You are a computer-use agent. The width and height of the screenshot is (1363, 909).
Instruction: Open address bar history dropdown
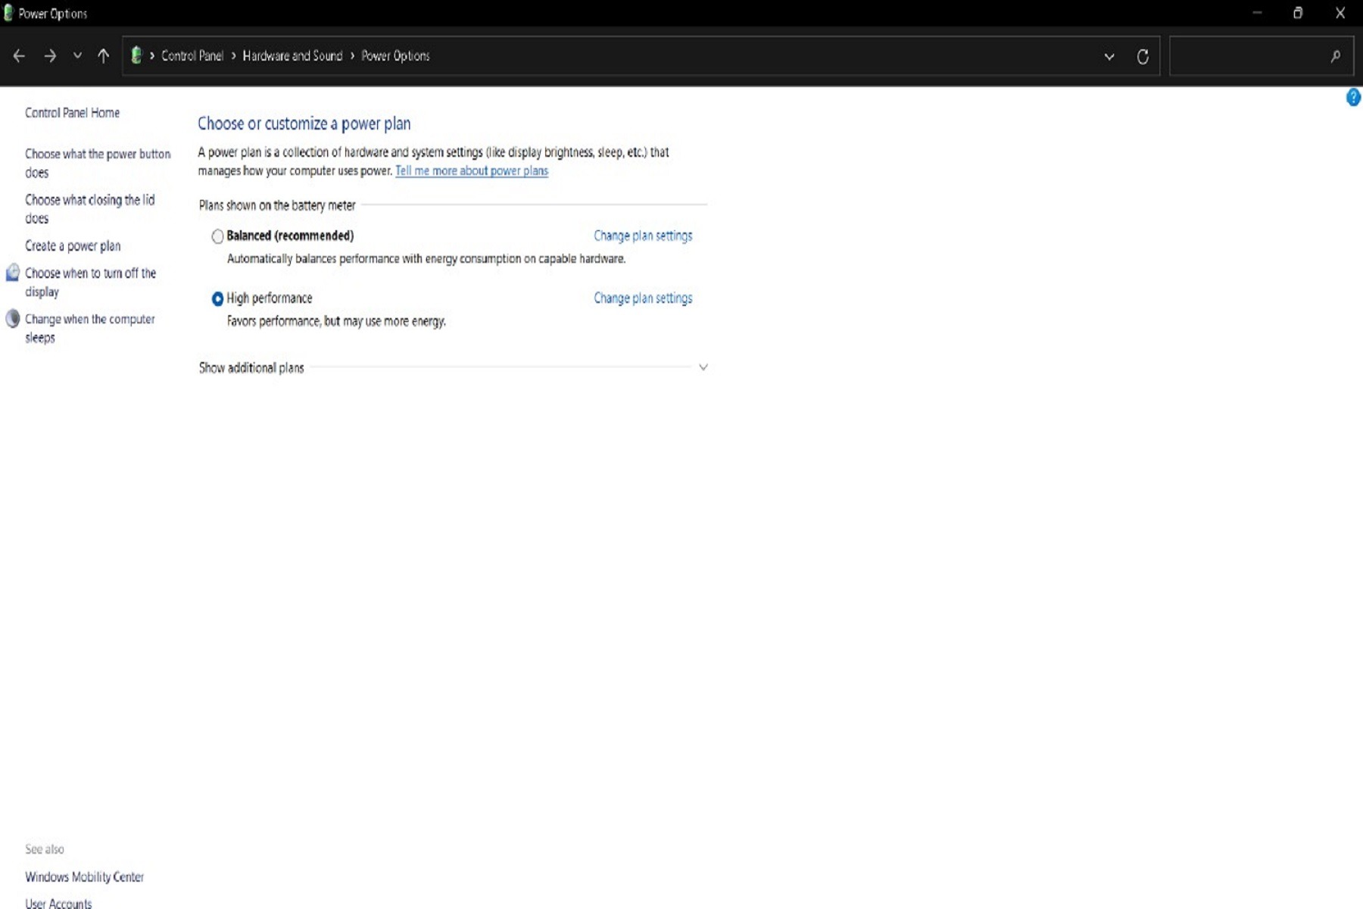1109,56
